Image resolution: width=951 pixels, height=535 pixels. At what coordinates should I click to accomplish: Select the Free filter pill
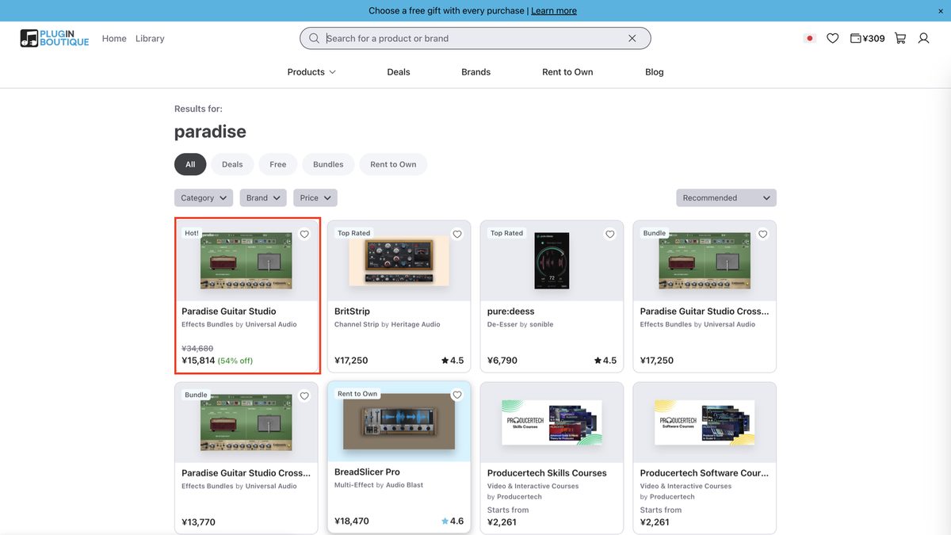point(278,164)
